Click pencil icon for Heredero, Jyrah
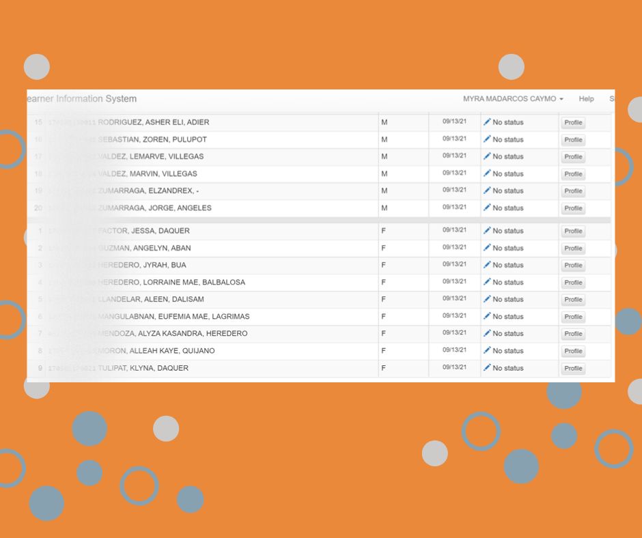Image resolution: width=642 pixels, height=538 pixels. coord(487,264)
